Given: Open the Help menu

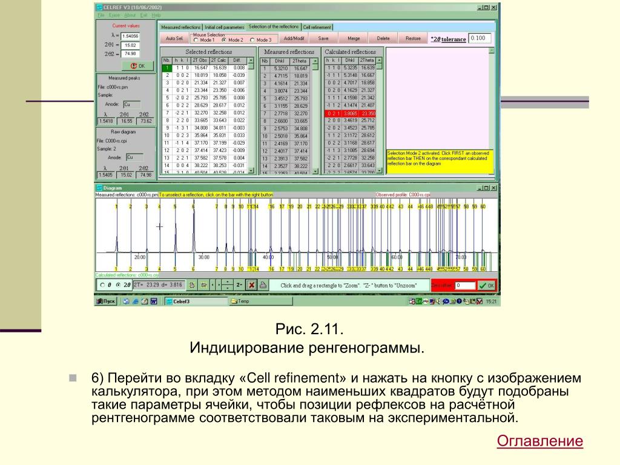Looking at the screenshot, I should [156, 15].
